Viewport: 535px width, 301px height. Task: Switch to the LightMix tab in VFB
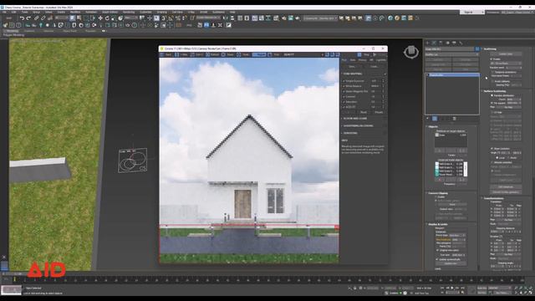(x=381, y=59)
